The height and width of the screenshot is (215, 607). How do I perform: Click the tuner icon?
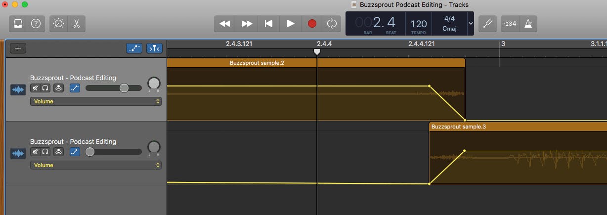coord(487,24)
